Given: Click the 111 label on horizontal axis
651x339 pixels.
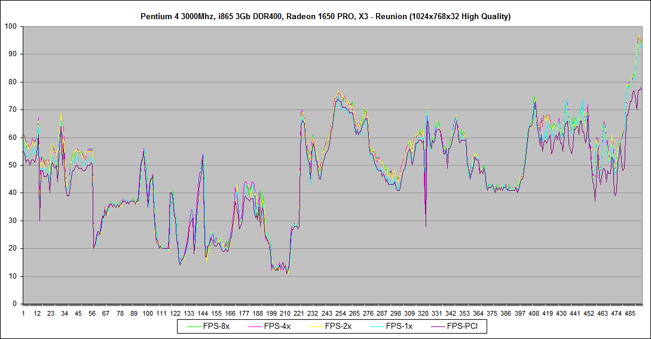Looking at the screenshot, I should click(161, 314).
